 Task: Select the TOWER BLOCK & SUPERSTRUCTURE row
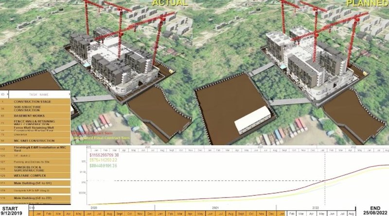35,169
